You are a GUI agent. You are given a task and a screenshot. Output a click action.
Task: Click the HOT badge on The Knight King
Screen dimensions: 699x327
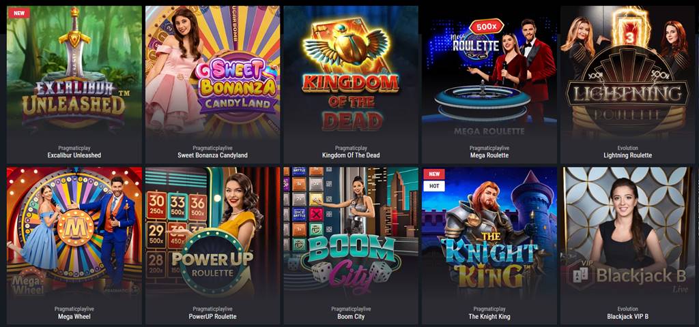[433, 186]
